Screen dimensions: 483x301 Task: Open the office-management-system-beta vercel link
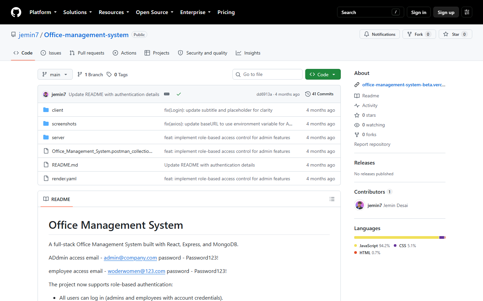coord(404,85)
